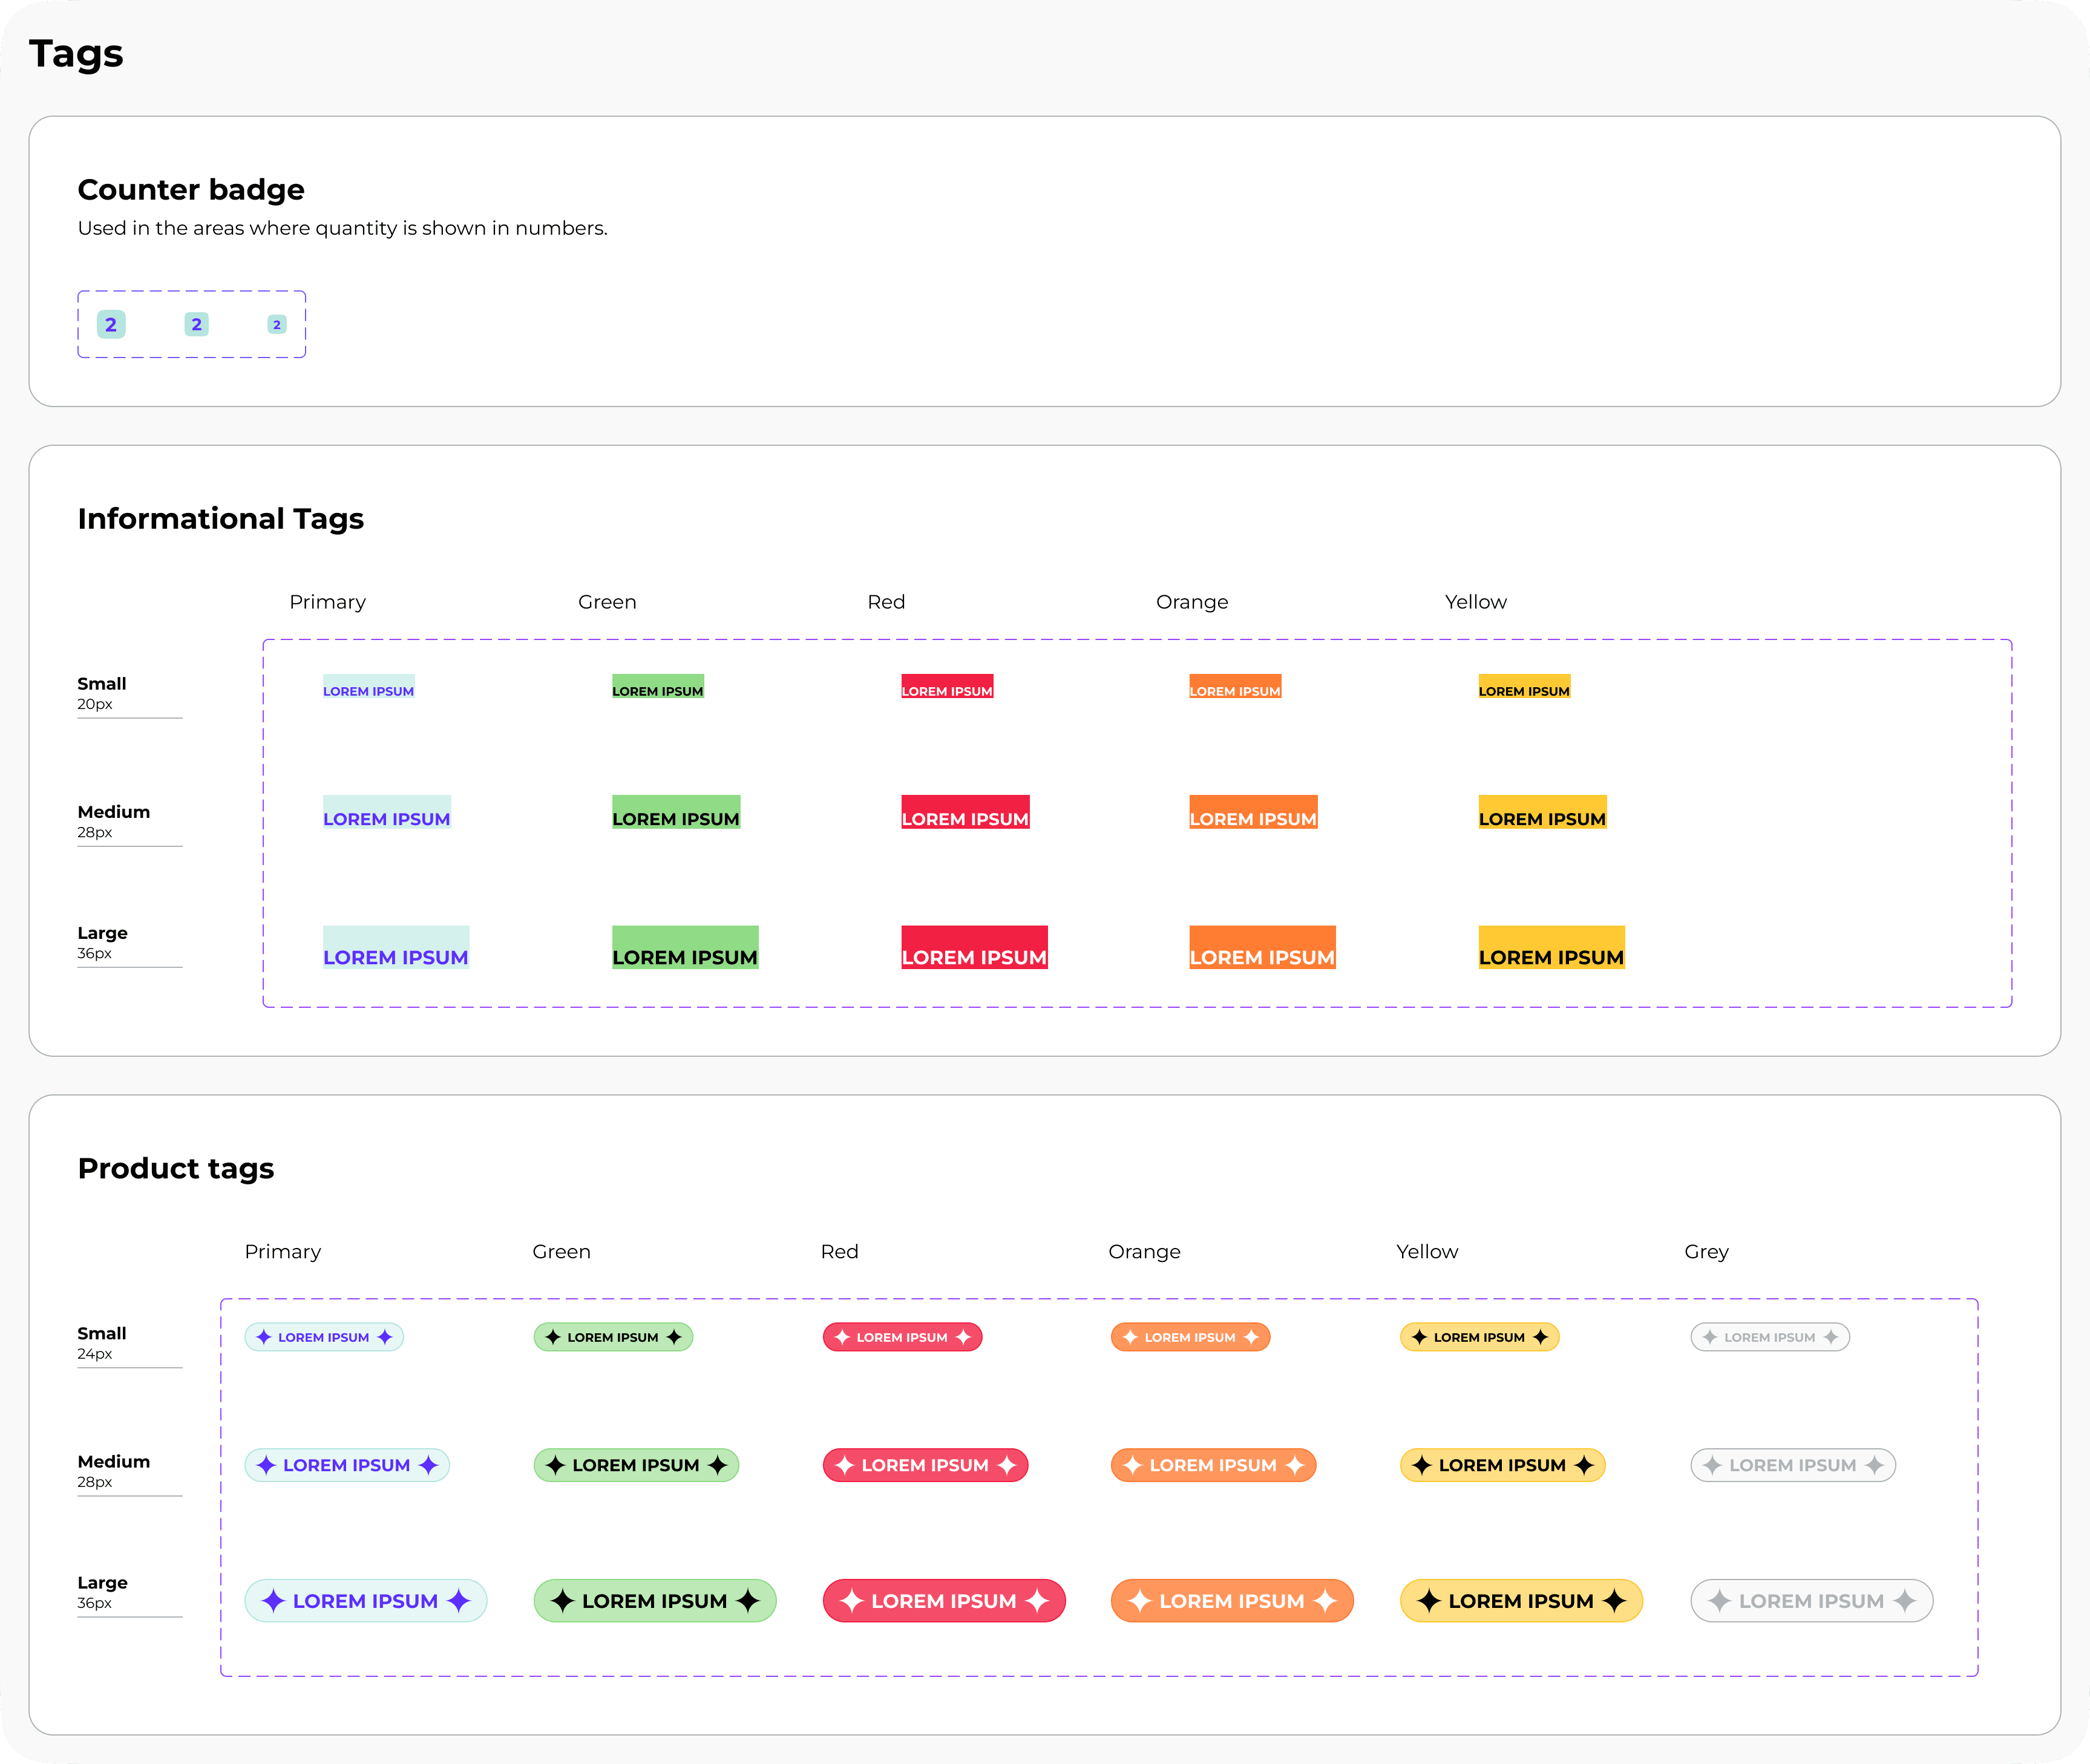Click left star icon on large red product tag
This screenshot has height=1764, width=2090.
[x=851, y=1601]
